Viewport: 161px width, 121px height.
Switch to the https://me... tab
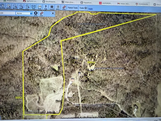coord(68,2)
